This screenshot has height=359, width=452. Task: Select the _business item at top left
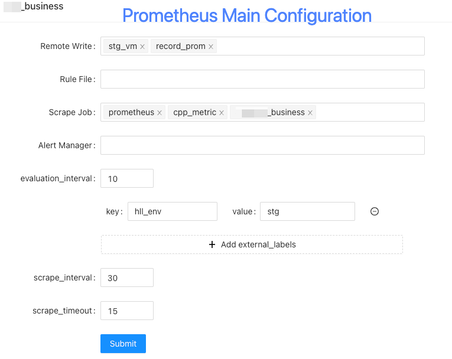34,6
